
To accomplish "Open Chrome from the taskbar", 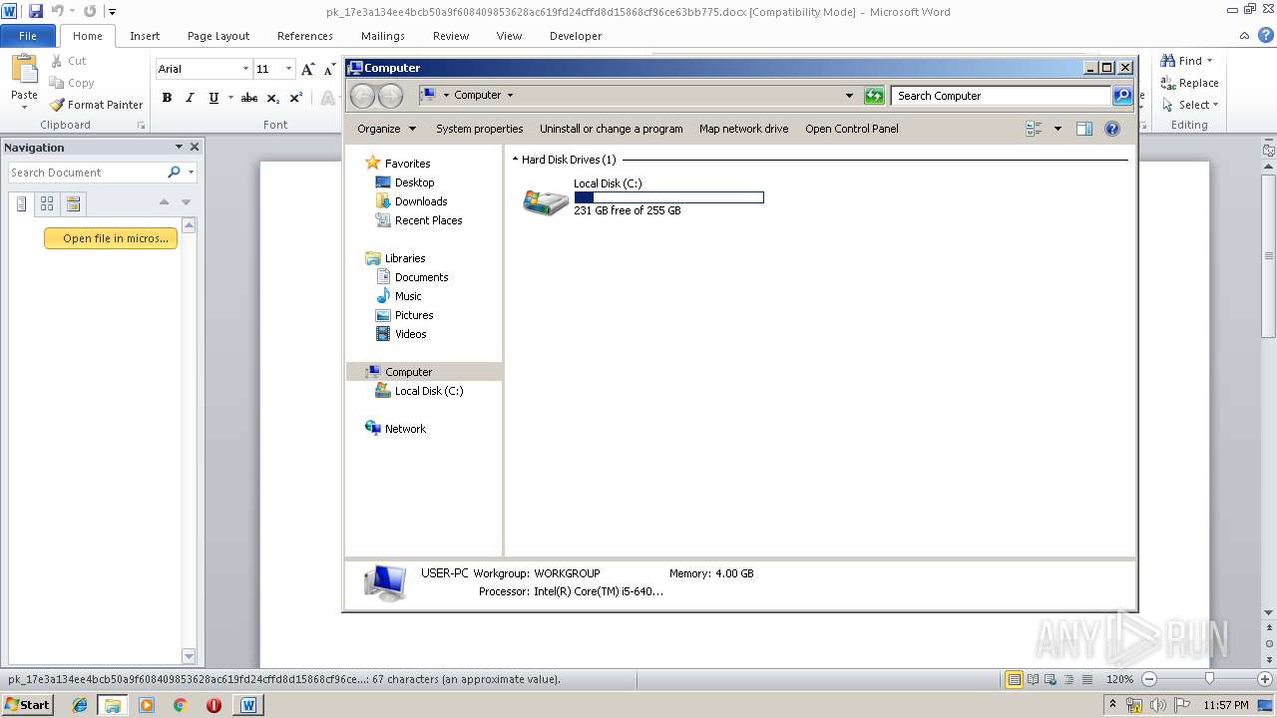I will pyautogui.click(x=181, y=705).
